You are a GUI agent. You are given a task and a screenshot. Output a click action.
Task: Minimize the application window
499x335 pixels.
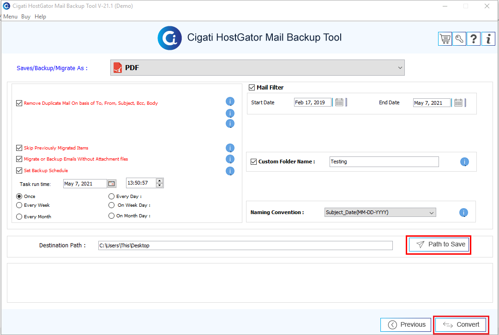pyautogui.click(x=445, y=6)
